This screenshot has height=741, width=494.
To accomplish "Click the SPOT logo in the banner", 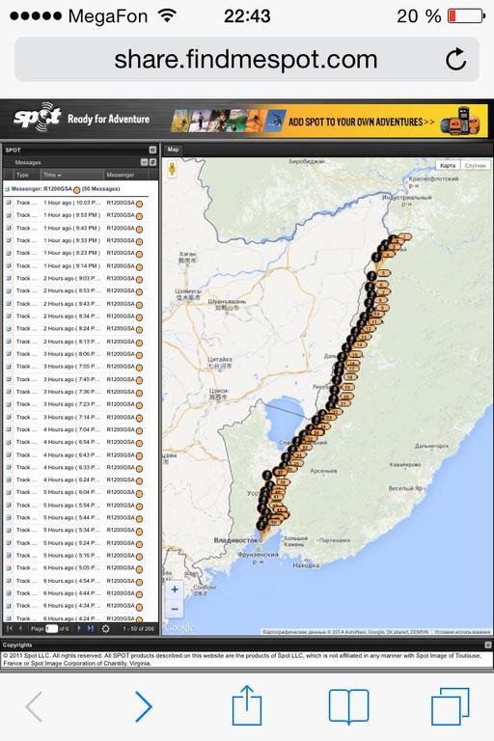I will [37, 117].
